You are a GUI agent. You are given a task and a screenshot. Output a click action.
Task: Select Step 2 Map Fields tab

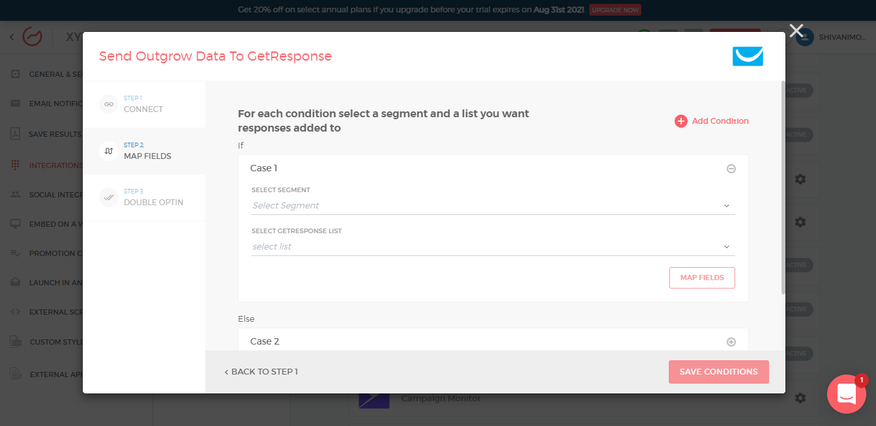pyautogui.click(x=144, y=151)
